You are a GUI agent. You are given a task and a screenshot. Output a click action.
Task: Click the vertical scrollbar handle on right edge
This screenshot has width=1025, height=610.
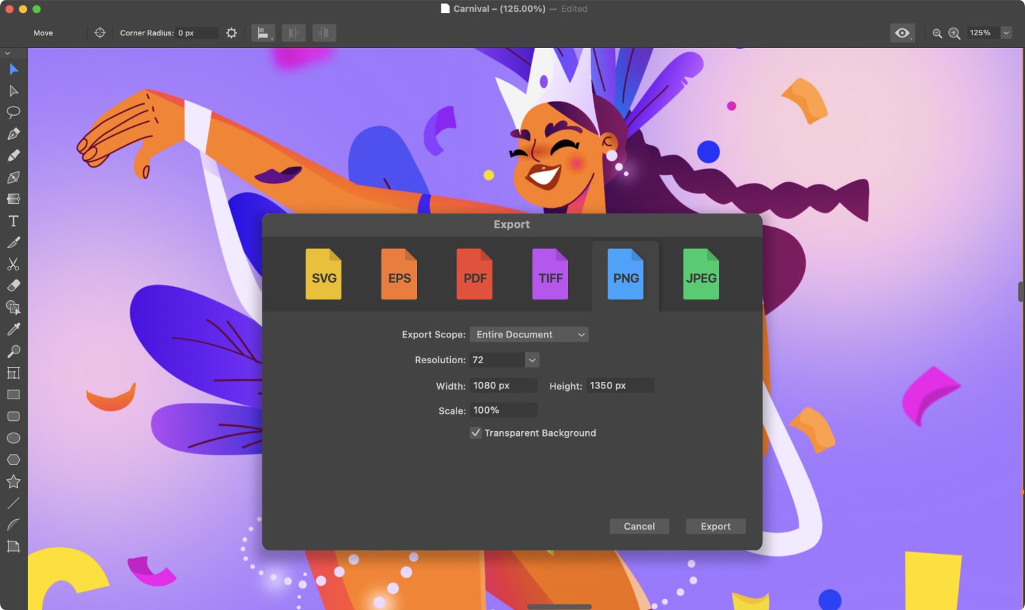click(1021, 292)
